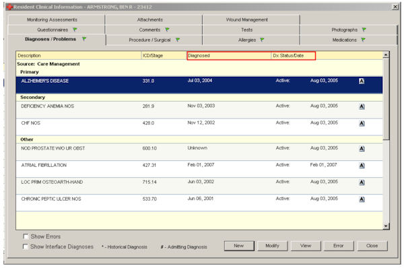Click the 'A' icon in ALZHEIMER'S DISEASE row
Viewport: 404px width, 268px height.
(x=362, y=81)
